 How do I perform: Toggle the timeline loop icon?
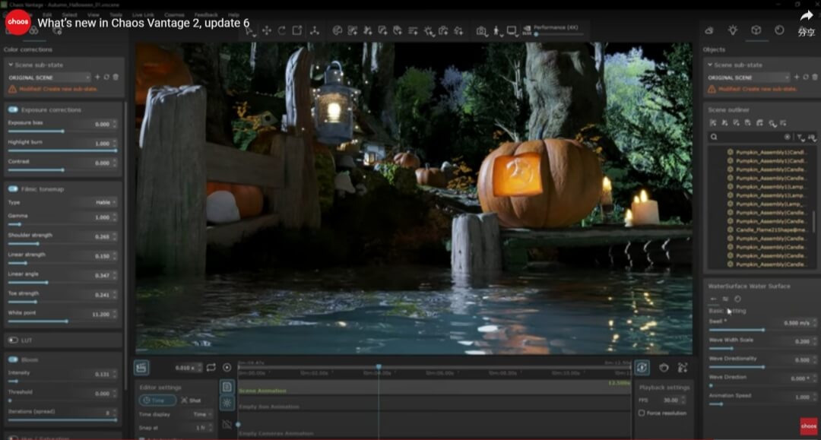[211, 367]
